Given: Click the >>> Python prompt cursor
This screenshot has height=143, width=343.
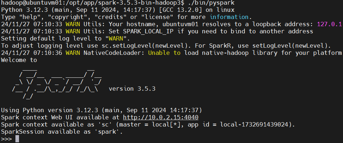Looking at the screenshot, I should coord(17,139).
